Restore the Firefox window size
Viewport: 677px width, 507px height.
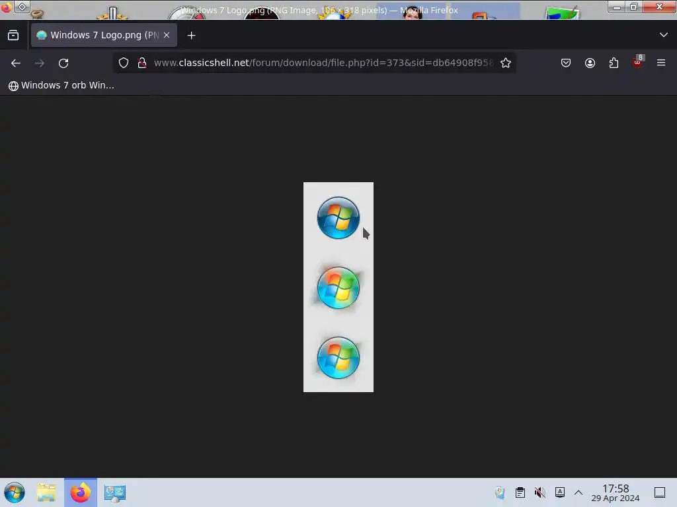634,7
